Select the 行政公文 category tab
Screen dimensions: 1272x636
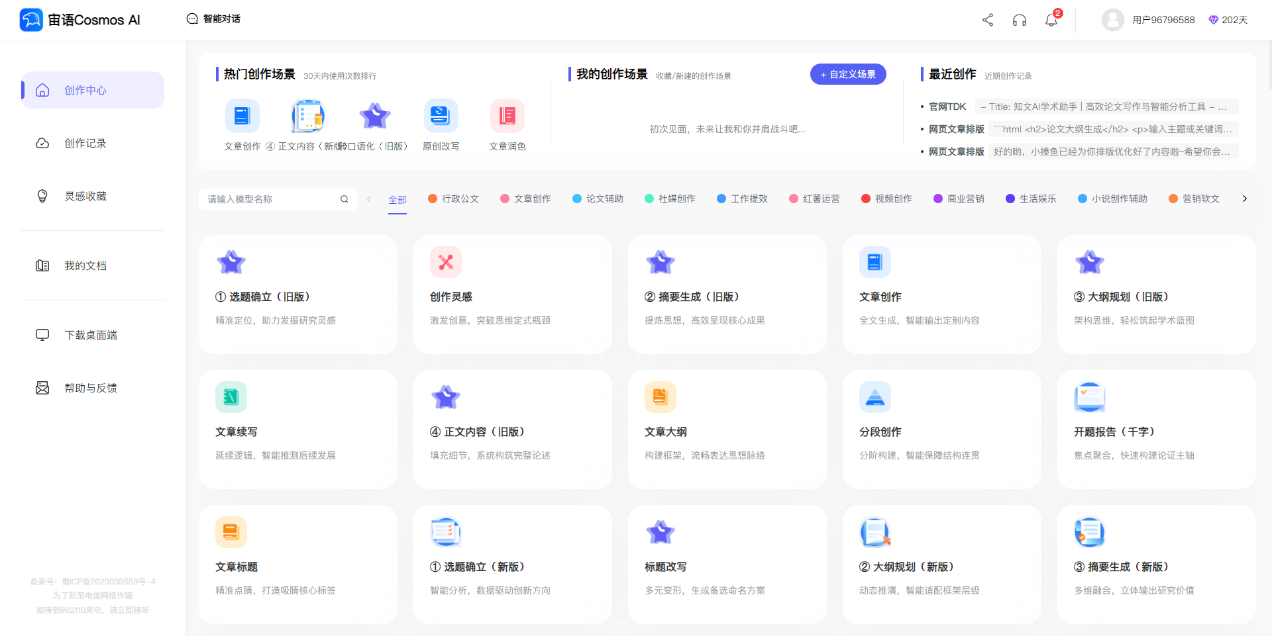(454, 199)
